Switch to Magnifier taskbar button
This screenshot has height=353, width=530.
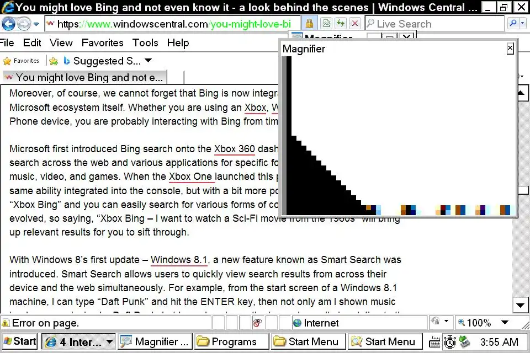coord(155,341)
